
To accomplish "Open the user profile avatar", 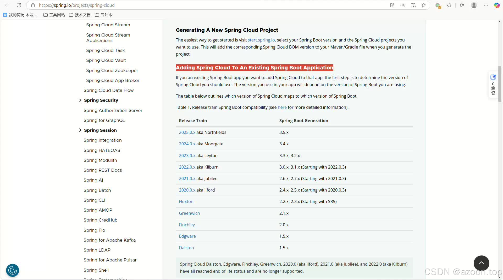I will [474, 5].
